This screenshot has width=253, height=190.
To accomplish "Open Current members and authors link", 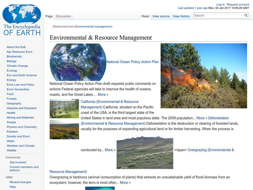I will tap(24, 168).
